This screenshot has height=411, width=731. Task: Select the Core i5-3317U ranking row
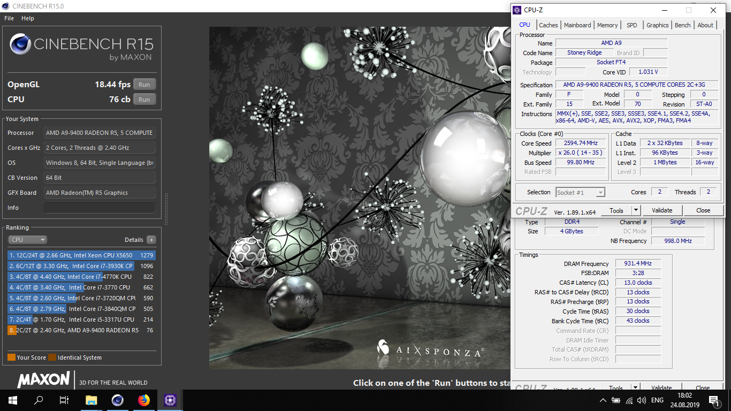coord(81,319)
